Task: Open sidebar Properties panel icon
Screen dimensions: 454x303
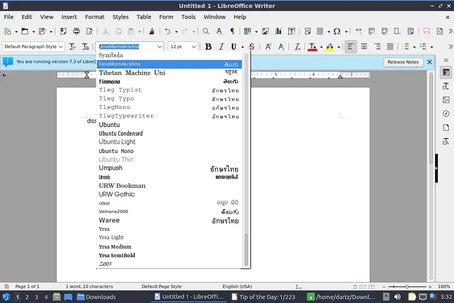Action: pos(446,73)
